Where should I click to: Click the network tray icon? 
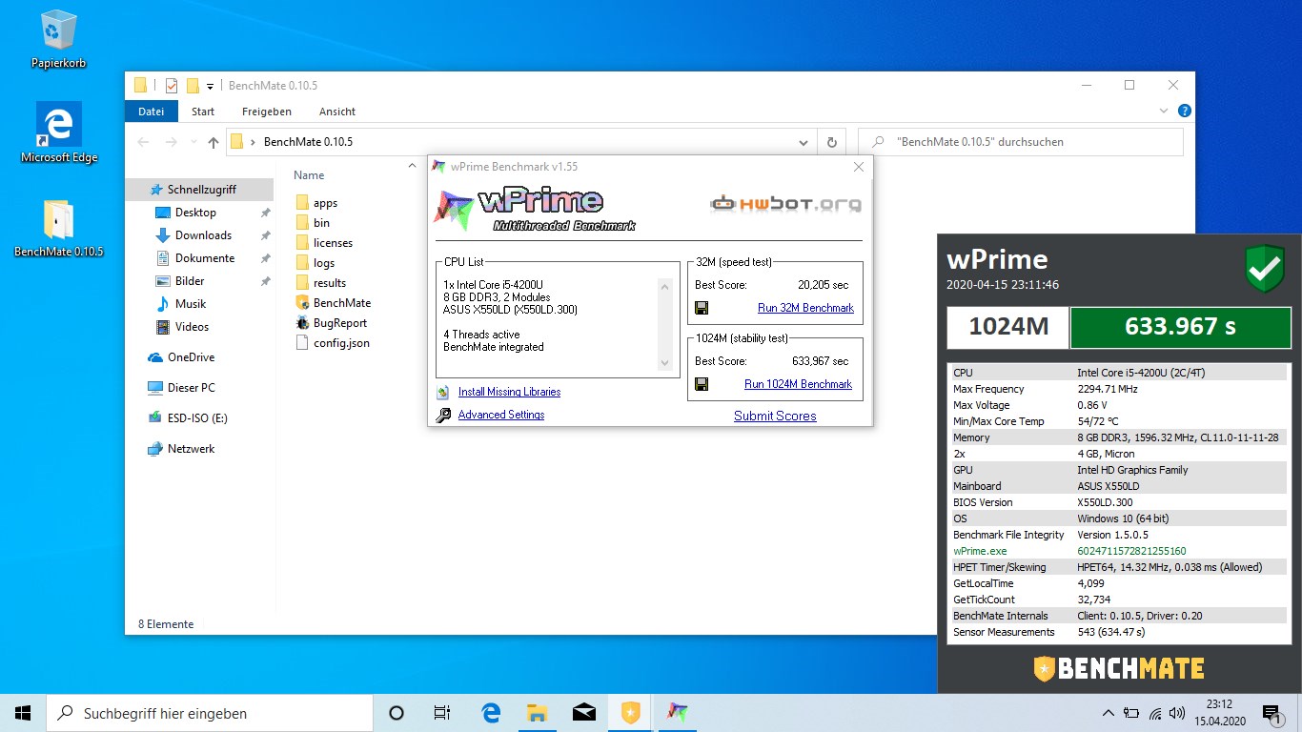click(1155, 713)
